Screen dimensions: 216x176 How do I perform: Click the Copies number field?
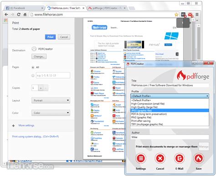pyautogui.click(x=35, y=88)
